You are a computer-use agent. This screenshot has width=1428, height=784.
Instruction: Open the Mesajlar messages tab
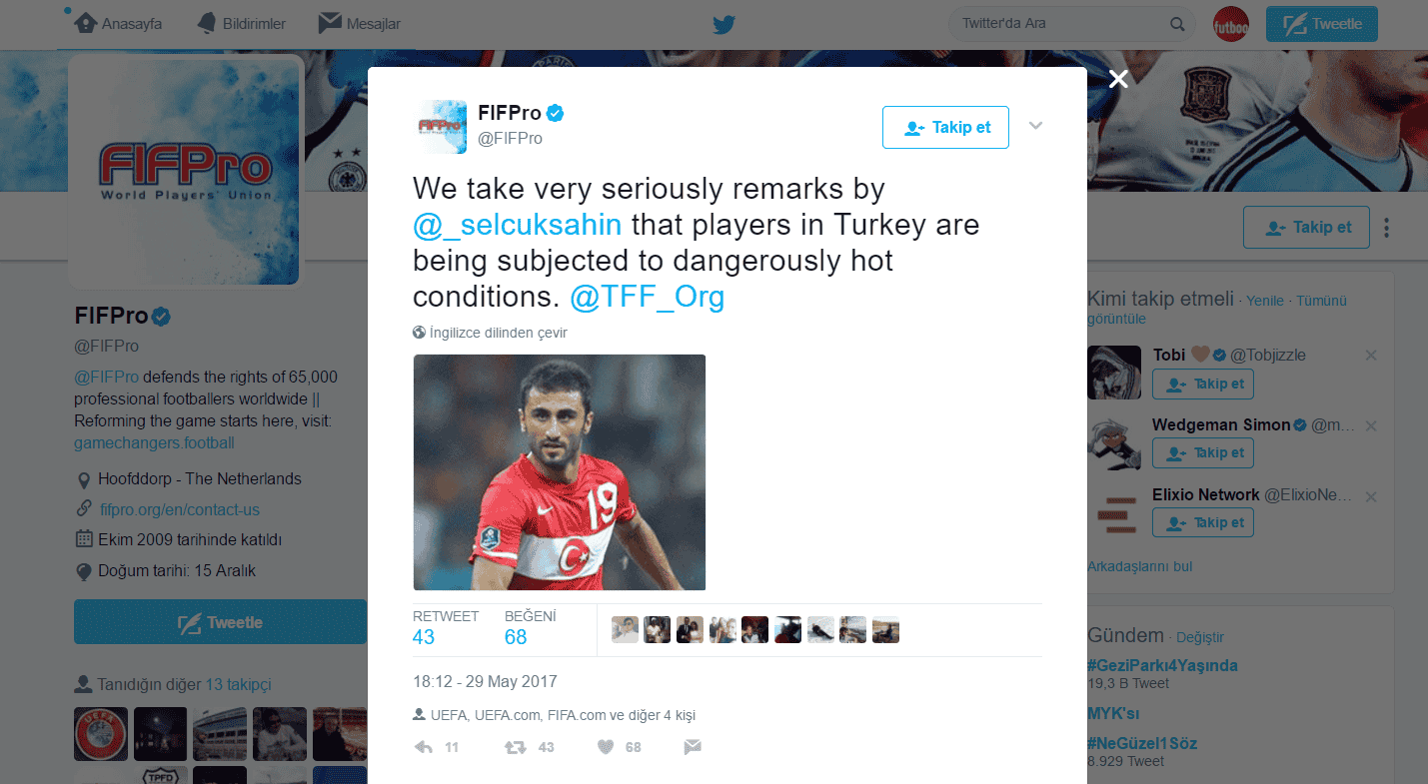pos(359,23)
